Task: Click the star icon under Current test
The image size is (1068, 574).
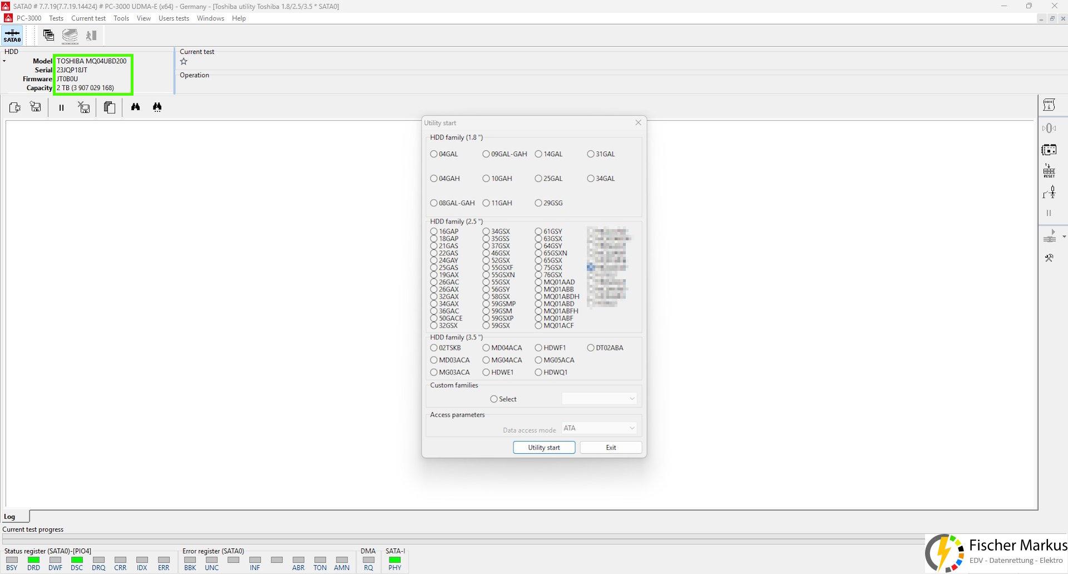Action: pos(184,62)
